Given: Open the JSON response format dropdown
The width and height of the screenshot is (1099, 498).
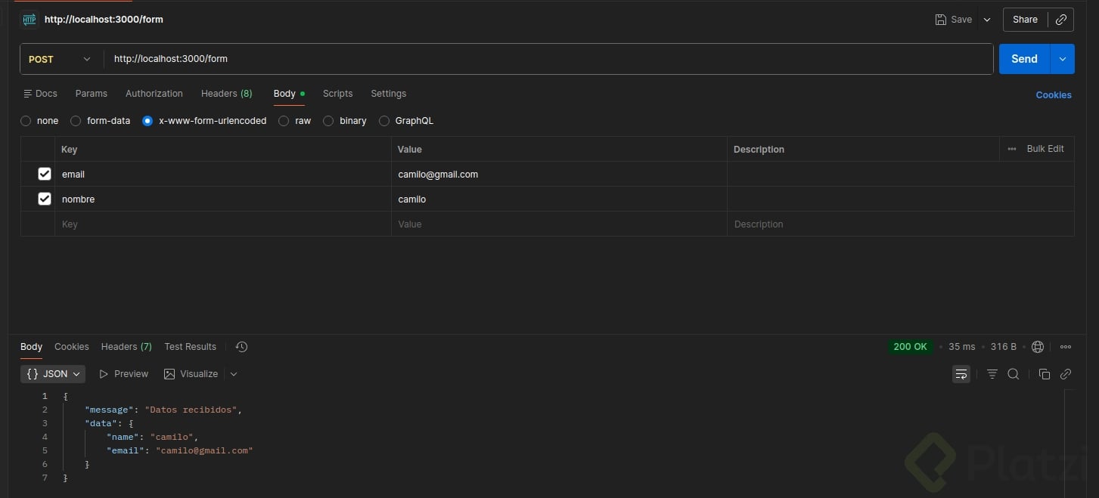Looking at the screenshot, I should (x=53, y=374).
